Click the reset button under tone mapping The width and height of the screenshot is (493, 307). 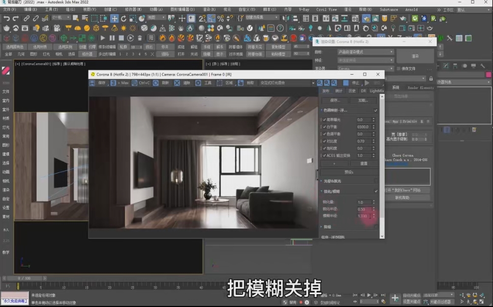click(x=364, y=163)
